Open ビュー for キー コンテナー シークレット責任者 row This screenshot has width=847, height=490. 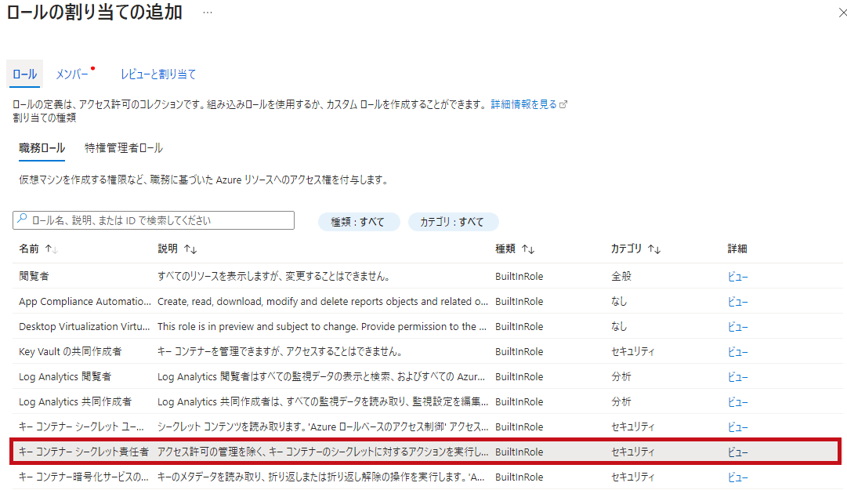737,452
